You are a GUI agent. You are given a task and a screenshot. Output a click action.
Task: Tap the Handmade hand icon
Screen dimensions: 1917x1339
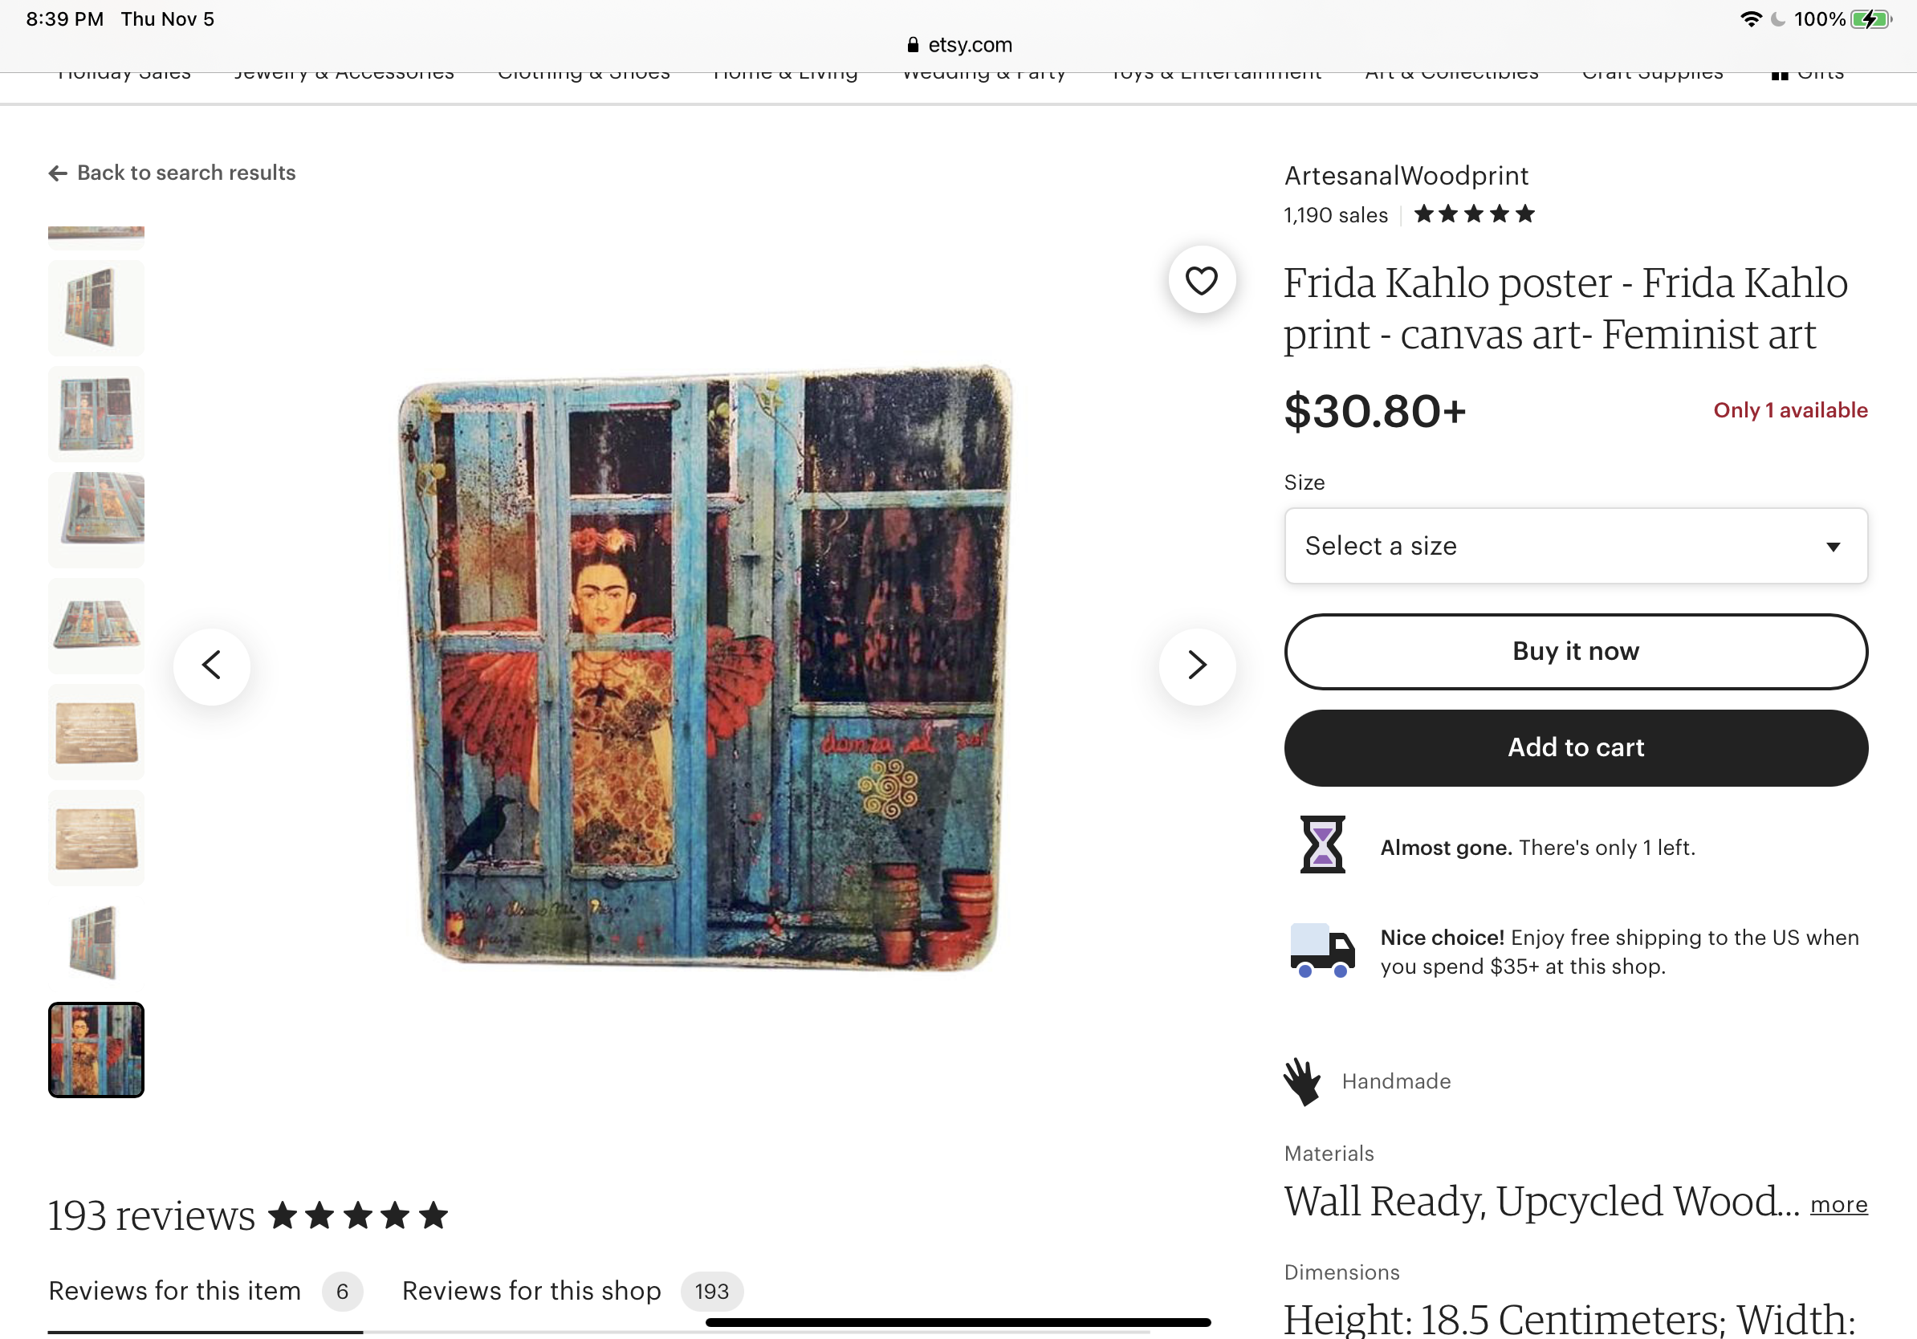click(x=1303, y=1081)
